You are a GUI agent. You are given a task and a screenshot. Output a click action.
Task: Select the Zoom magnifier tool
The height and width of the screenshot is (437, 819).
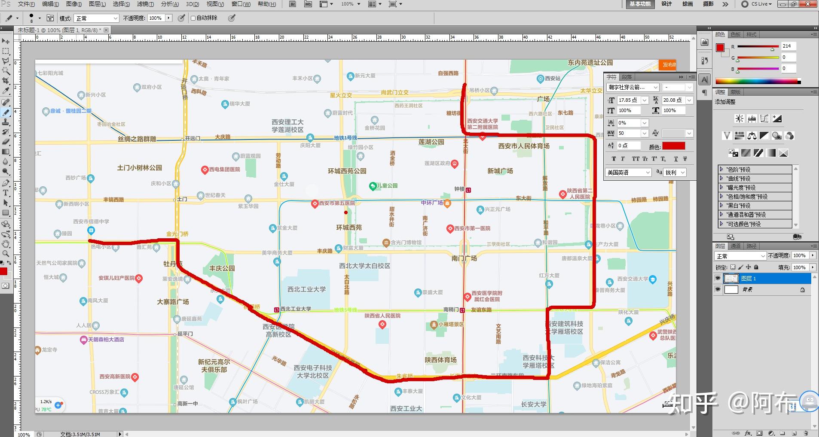pyautogui.click(x=6, y=254)
